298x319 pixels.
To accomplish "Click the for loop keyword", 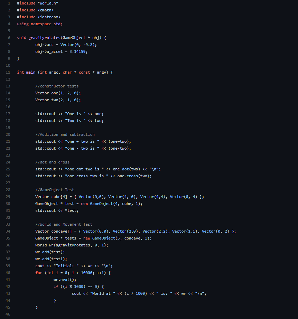I will 39,273.
